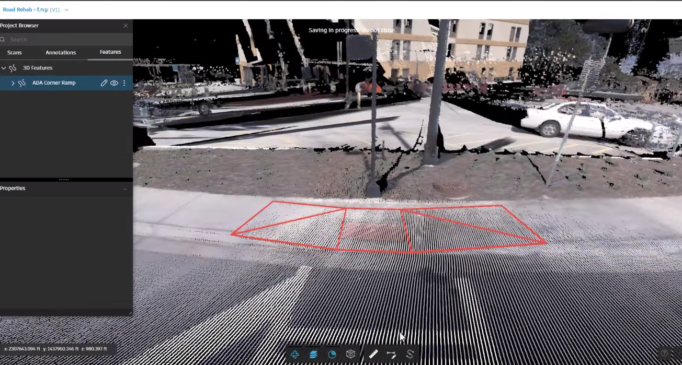
Task: Edit the ADA Corner Ramp feature
Action: click(x=104, y=83)
